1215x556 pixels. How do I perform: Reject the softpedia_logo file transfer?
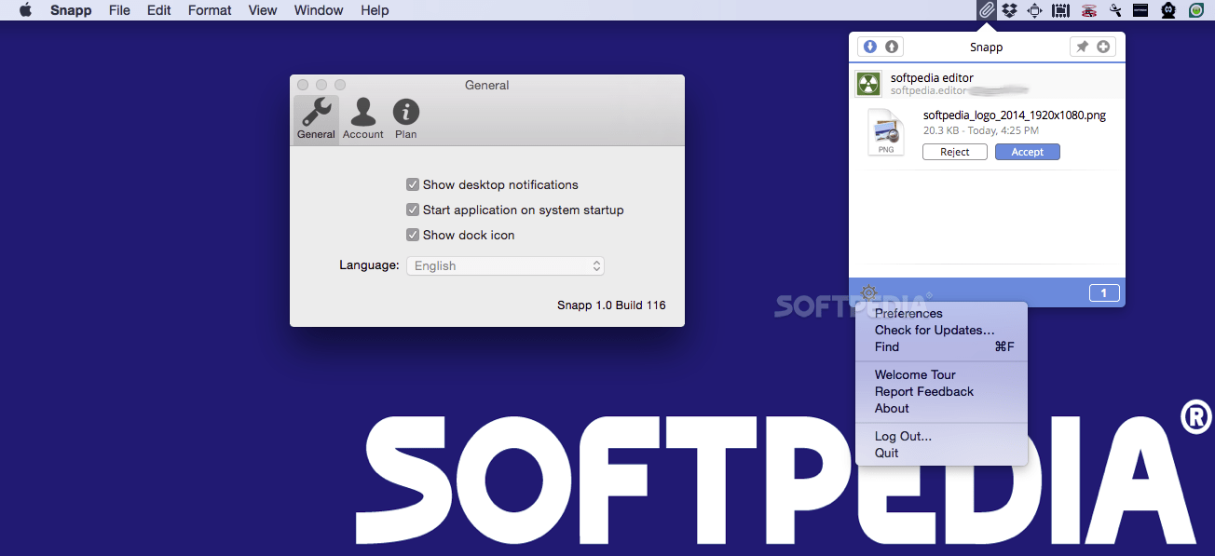click(955, 152)
